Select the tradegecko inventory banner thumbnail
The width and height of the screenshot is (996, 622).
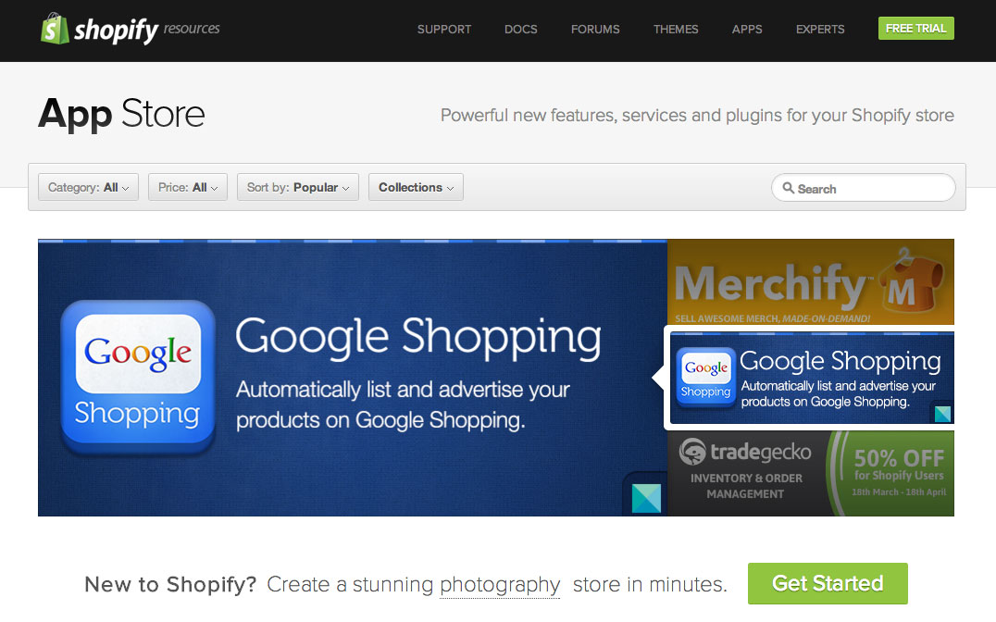(811, 473)
